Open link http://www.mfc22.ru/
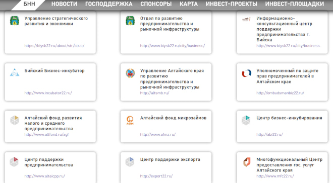This screenshot has width=333, height=183. [275, 176]
